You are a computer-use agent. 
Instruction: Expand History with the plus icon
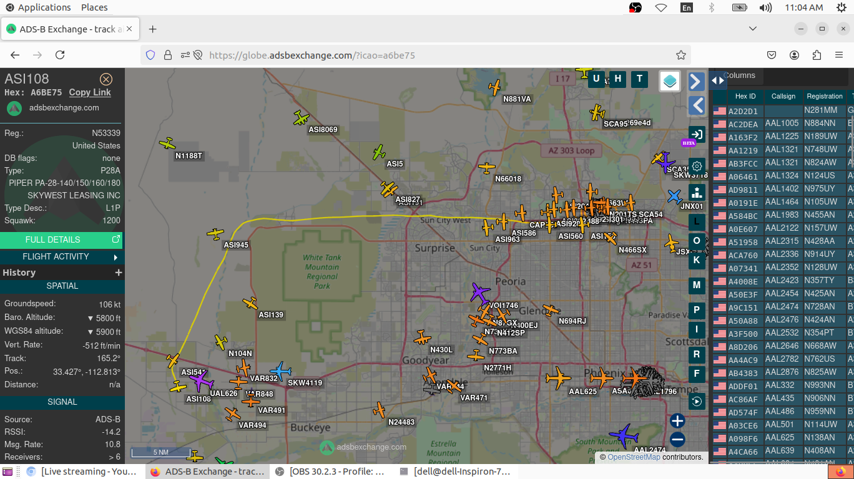[x=118, y=273]
